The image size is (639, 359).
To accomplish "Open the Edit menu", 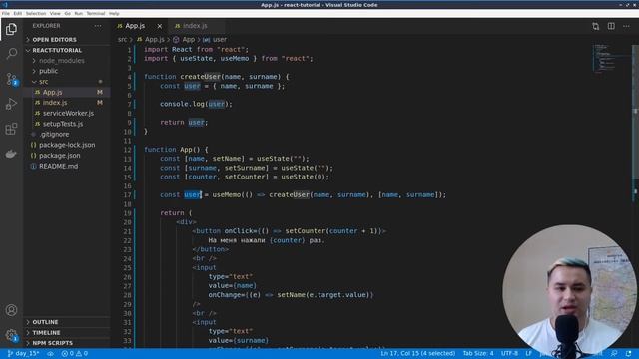I will tap(18, 13).
